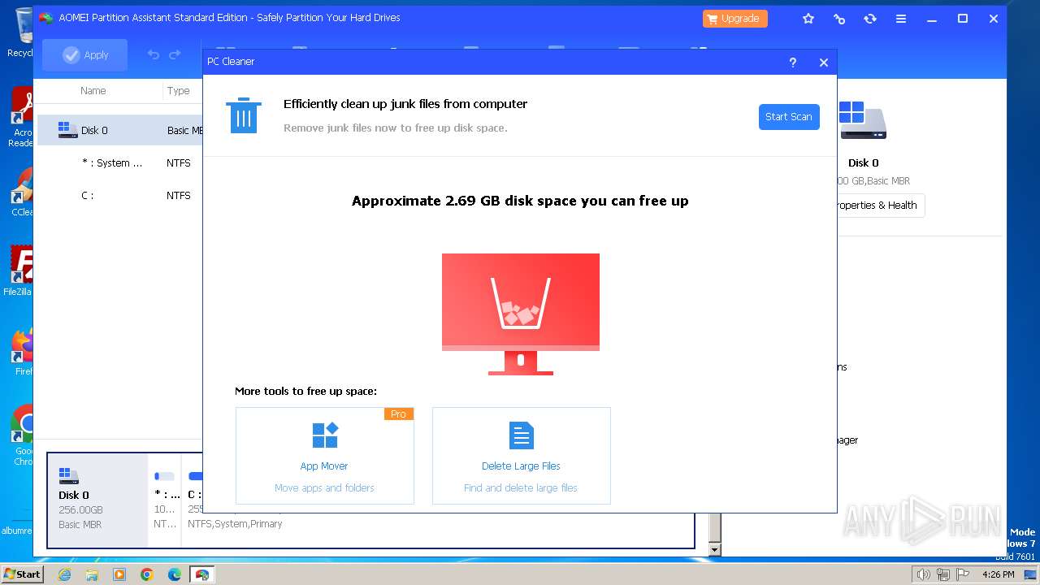The width and height of the screenshot is (1040, 585).
Task: Select the 'C :' partition row
Action: tap(120, 195)
